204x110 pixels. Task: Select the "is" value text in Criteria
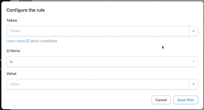pyautogui.click(x=11, y=62)
